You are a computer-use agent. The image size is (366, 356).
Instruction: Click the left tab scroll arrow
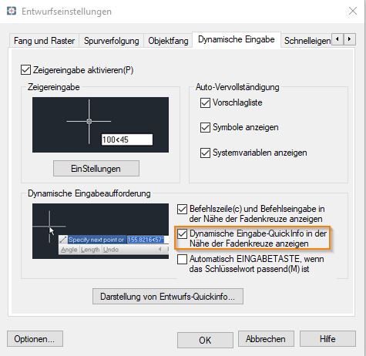pyautogui.click(x=337, y=39)
